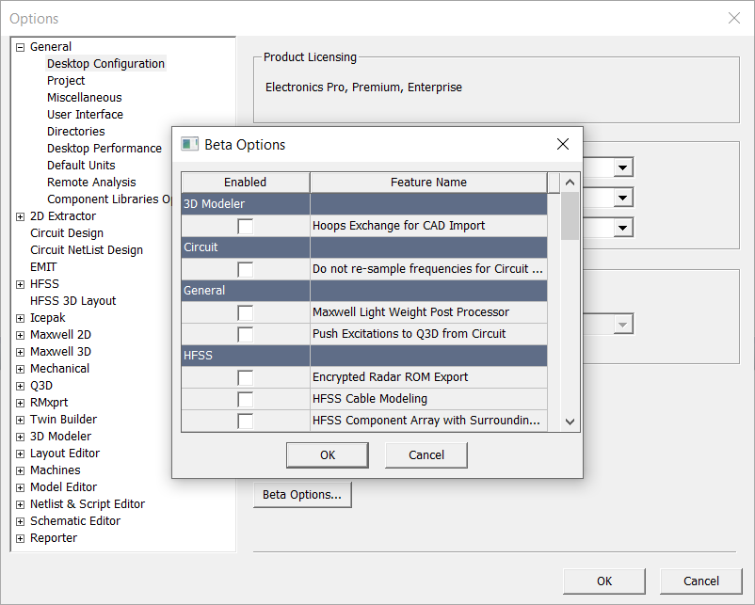Viewport: 755px width, 605px height.
Task: Cancel the Beta Options dialog
Action: (x=426, y=454)
